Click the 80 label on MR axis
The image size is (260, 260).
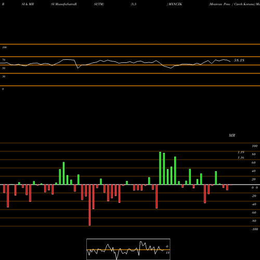(x=254, y=154)
